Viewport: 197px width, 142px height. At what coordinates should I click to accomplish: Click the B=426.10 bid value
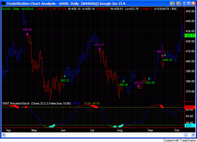click(x=74, y=9)
